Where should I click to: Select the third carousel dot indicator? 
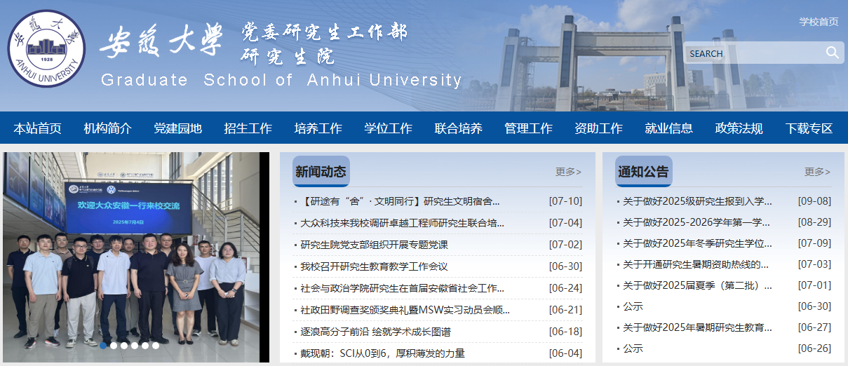(x=124, y=346)
